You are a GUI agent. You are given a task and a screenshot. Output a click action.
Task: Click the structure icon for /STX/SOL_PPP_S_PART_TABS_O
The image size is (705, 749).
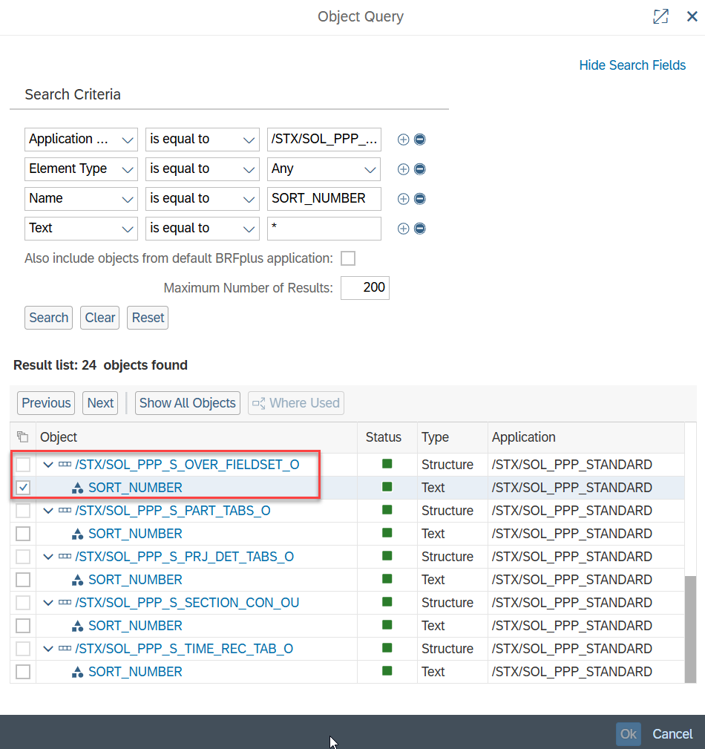point(65,511)
